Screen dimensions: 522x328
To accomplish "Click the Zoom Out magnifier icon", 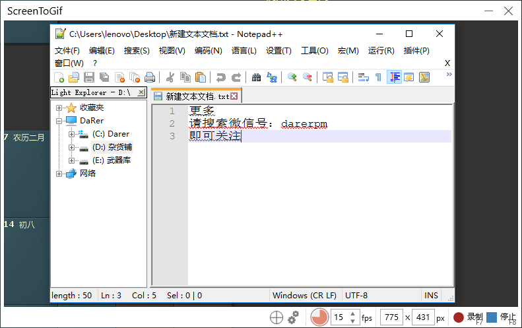I will coord(308,77).
